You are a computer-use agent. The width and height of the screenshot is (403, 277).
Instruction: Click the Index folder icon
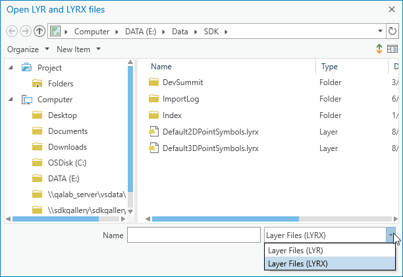click(x=153, y=115)
